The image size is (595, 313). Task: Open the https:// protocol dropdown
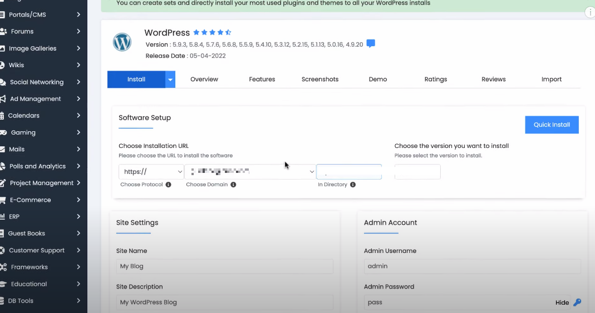click(x=151, y=172)
